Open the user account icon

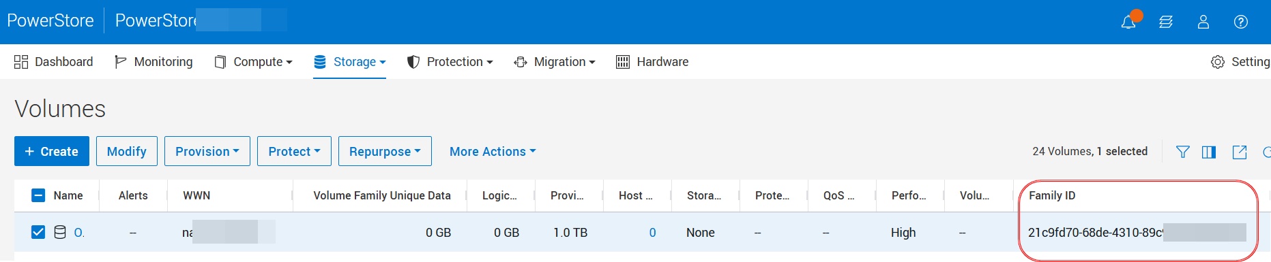coord(1203,22)
